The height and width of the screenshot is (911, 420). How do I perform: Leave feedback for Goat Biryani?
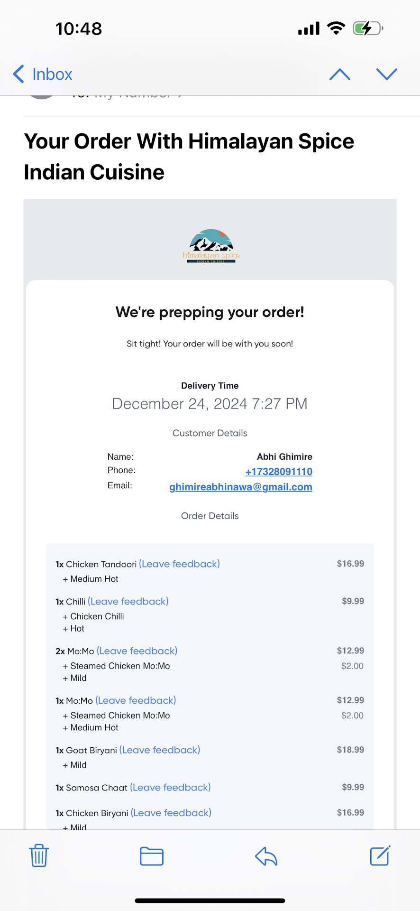[x=160, y=750]
